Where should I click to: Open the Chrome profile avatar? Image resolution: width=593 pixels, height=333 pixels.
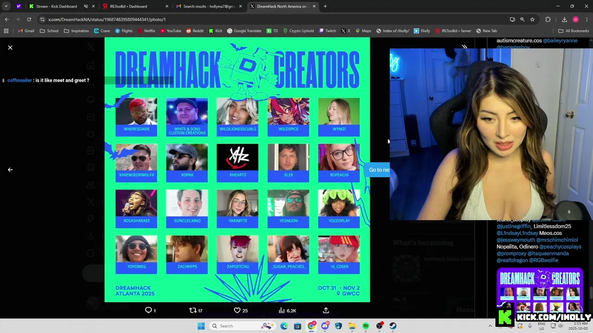pyautogui.click(x=575, y=19)
